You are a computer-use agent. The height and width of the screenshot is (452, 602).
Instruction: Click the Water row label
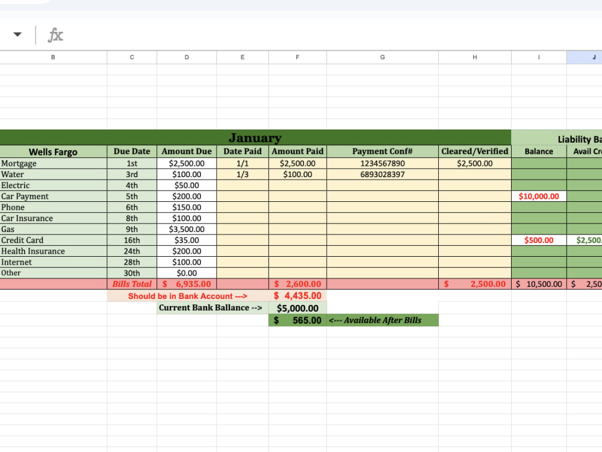12,175
